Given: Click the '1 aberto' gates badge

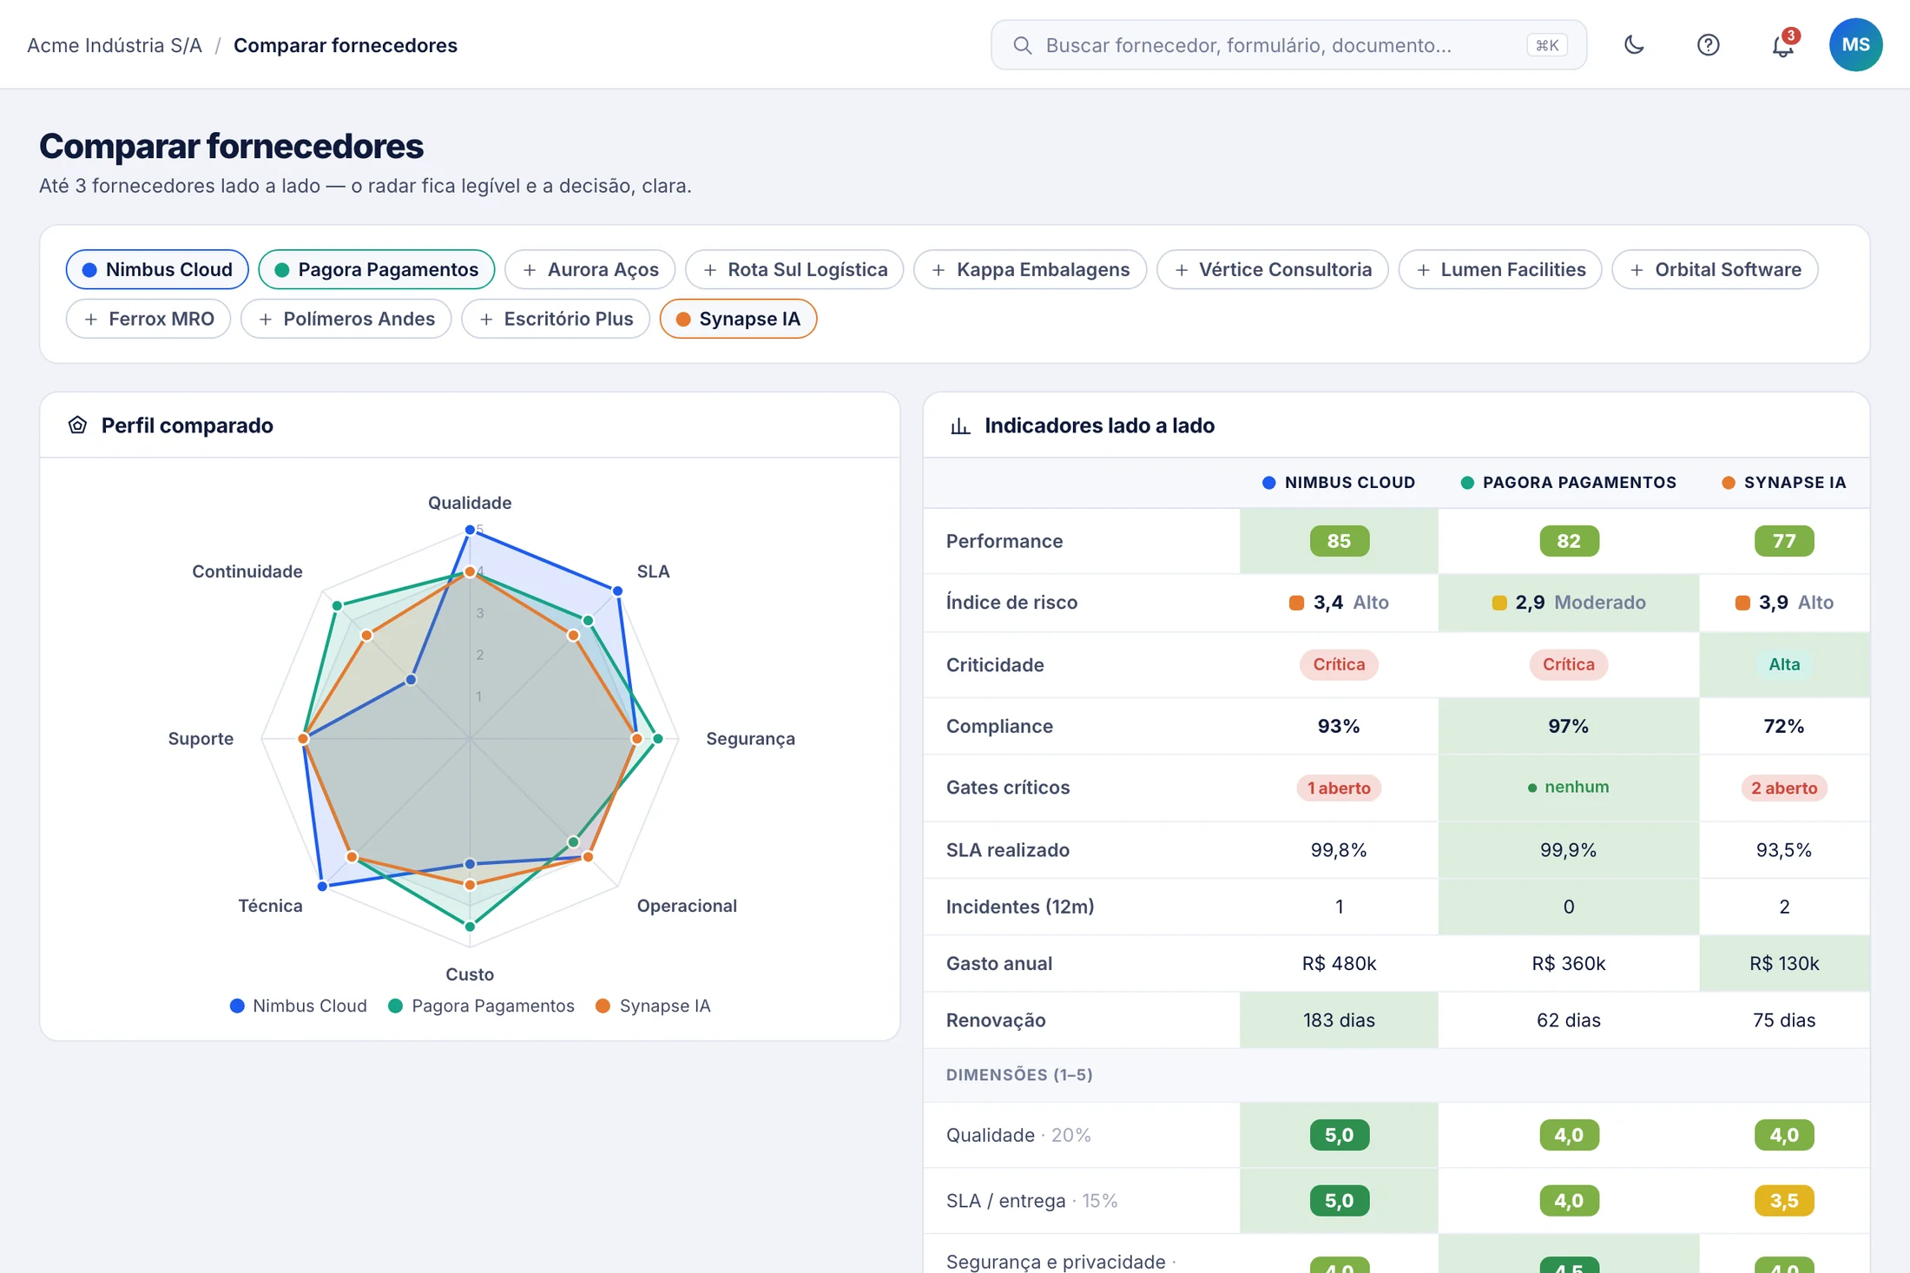Looking at the screenshot, I should tap(1339, 788).
